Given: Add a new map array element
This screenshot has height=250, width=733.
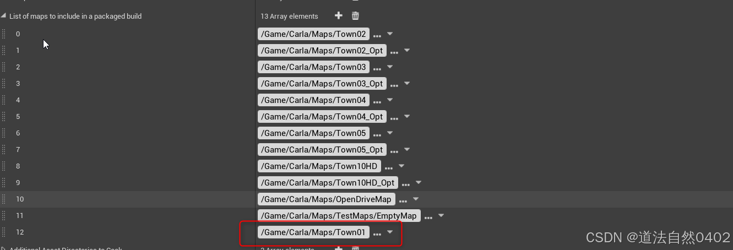Looking at the screenshot, I should point(339,16).
